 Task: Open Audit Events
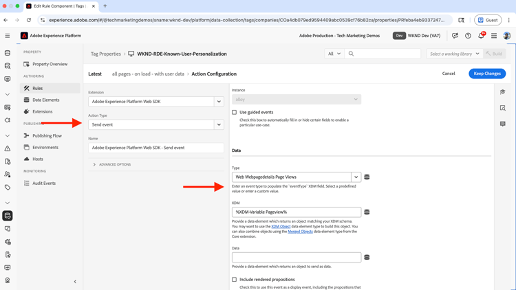point(50,183)
